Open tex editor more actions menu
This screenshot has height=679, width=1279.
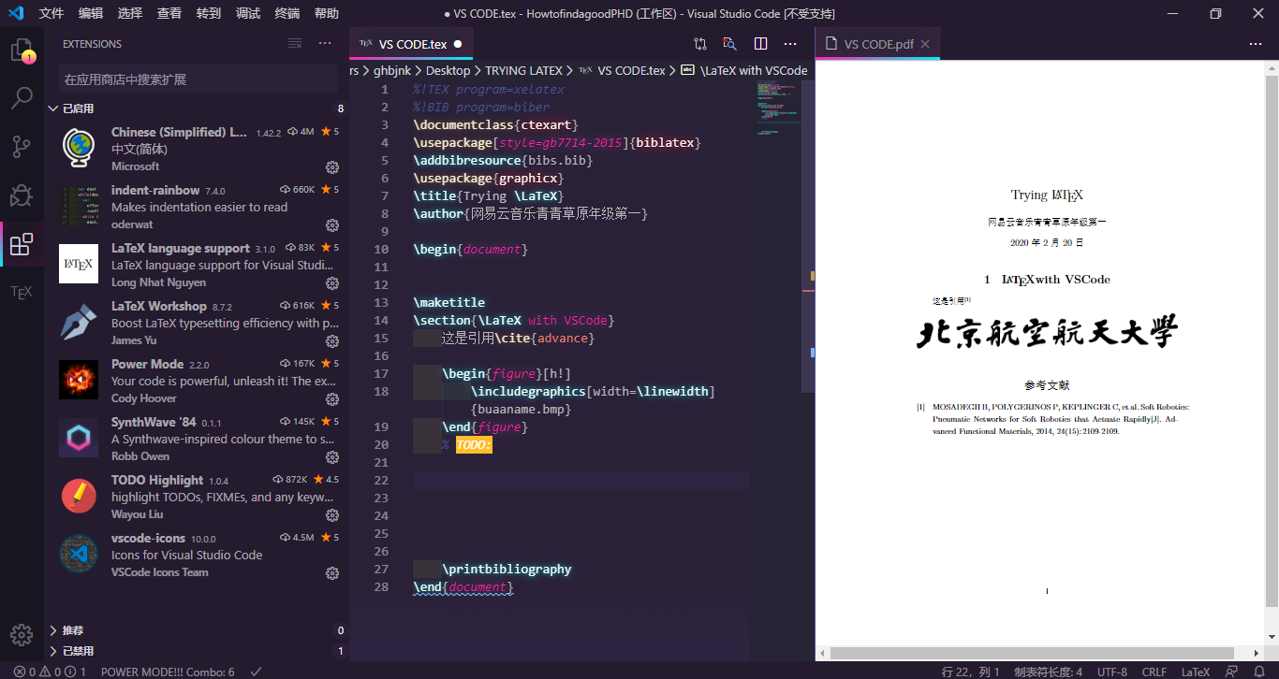point(790,44)
